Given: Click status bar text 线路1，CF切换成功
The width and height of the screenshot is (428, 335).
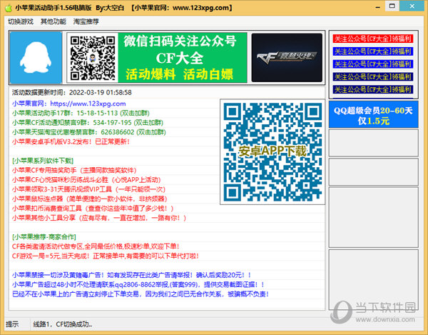Looking at the screenshot, I should pyautogui.click(x=63, y=324).
